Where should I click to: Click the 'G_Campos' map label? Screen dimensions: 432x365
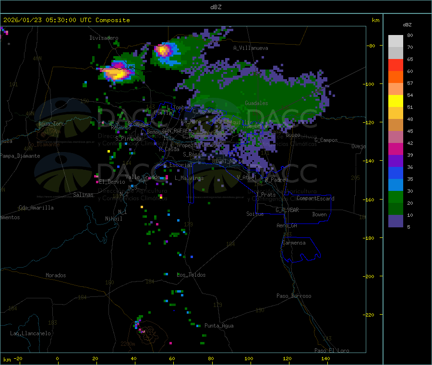326,140
